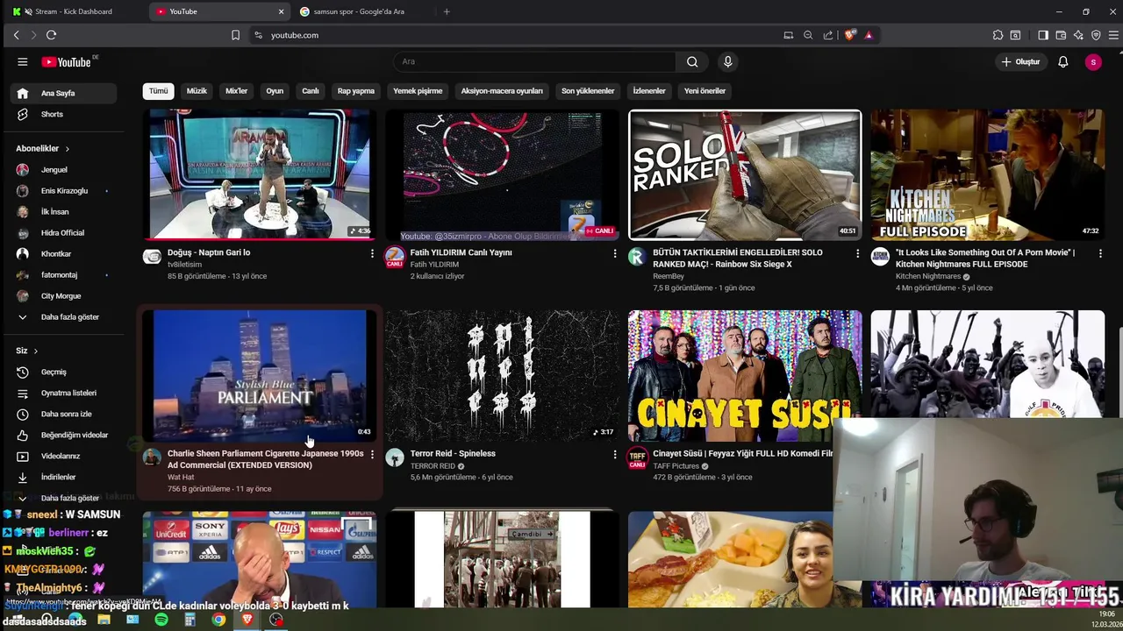Image resolution: width=1123 pixels, height=631 pixels.
Task: Select the Yemek pişirme filter chip
Action: pos(418,91)
